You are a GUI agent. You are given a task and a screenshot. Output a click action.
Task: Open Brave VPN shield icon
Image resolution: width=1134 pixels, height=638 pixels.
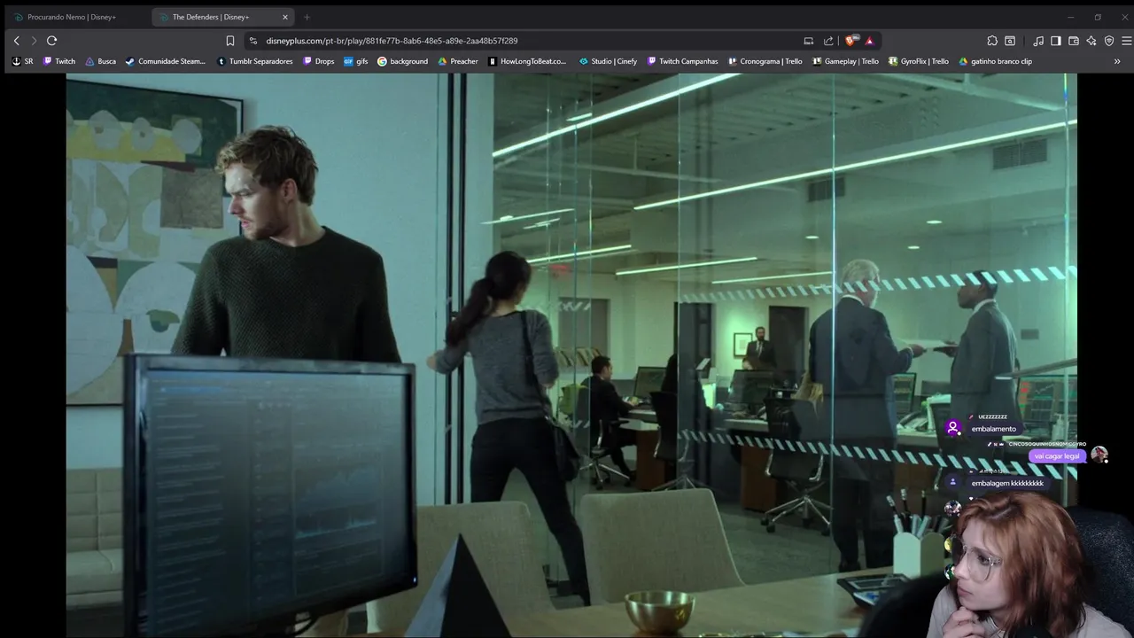point(1109,41)
